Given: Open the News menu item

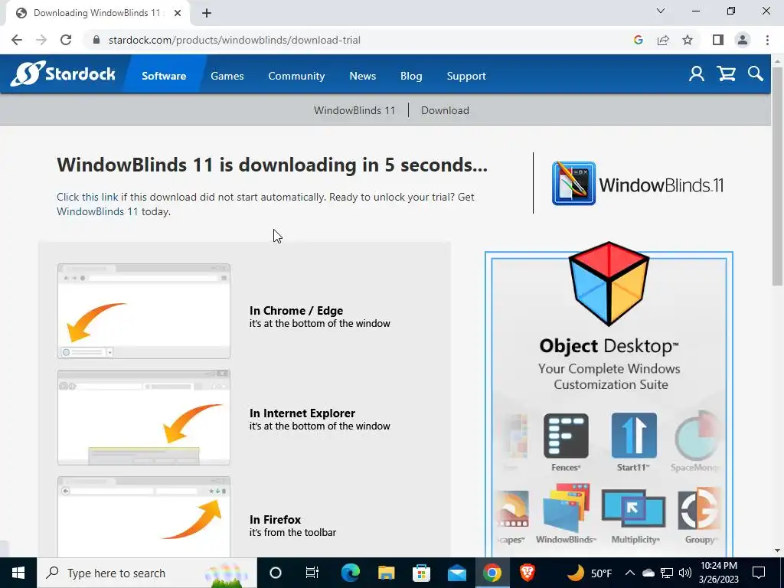Looking at the screenshot, I should click(362, 76).
